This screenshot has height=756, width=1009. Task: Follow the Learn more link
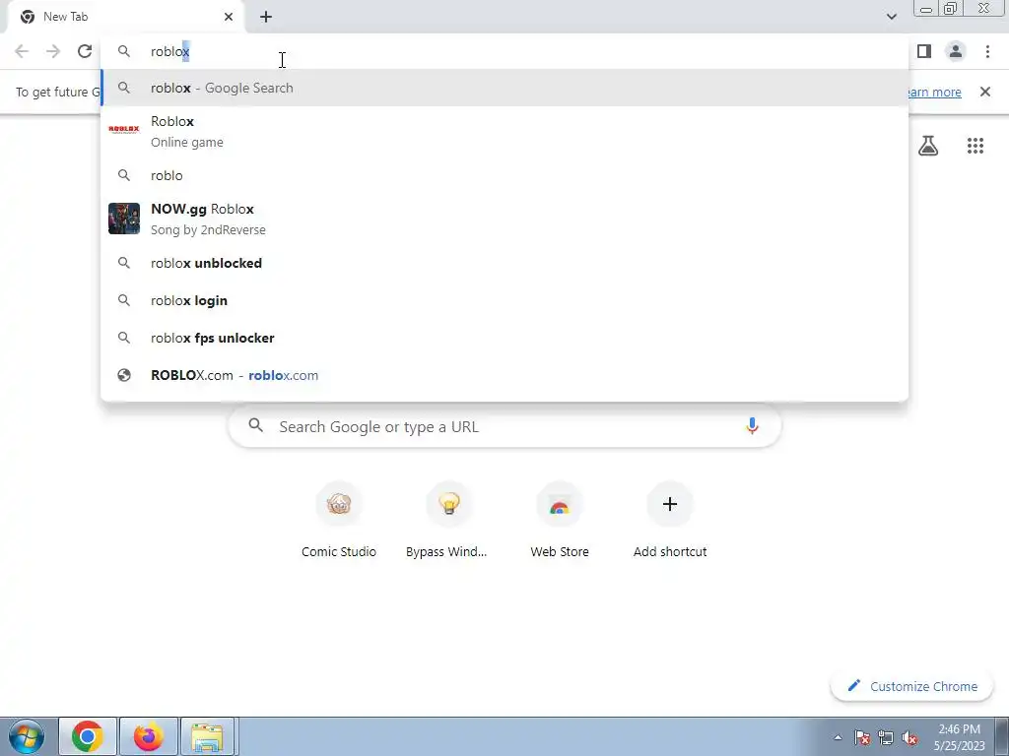click(x=933, y=92)
